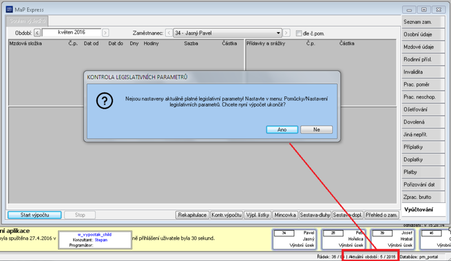451x261 pixels.
Task: Open Rekapitulace report
Action: click(192, 215)
